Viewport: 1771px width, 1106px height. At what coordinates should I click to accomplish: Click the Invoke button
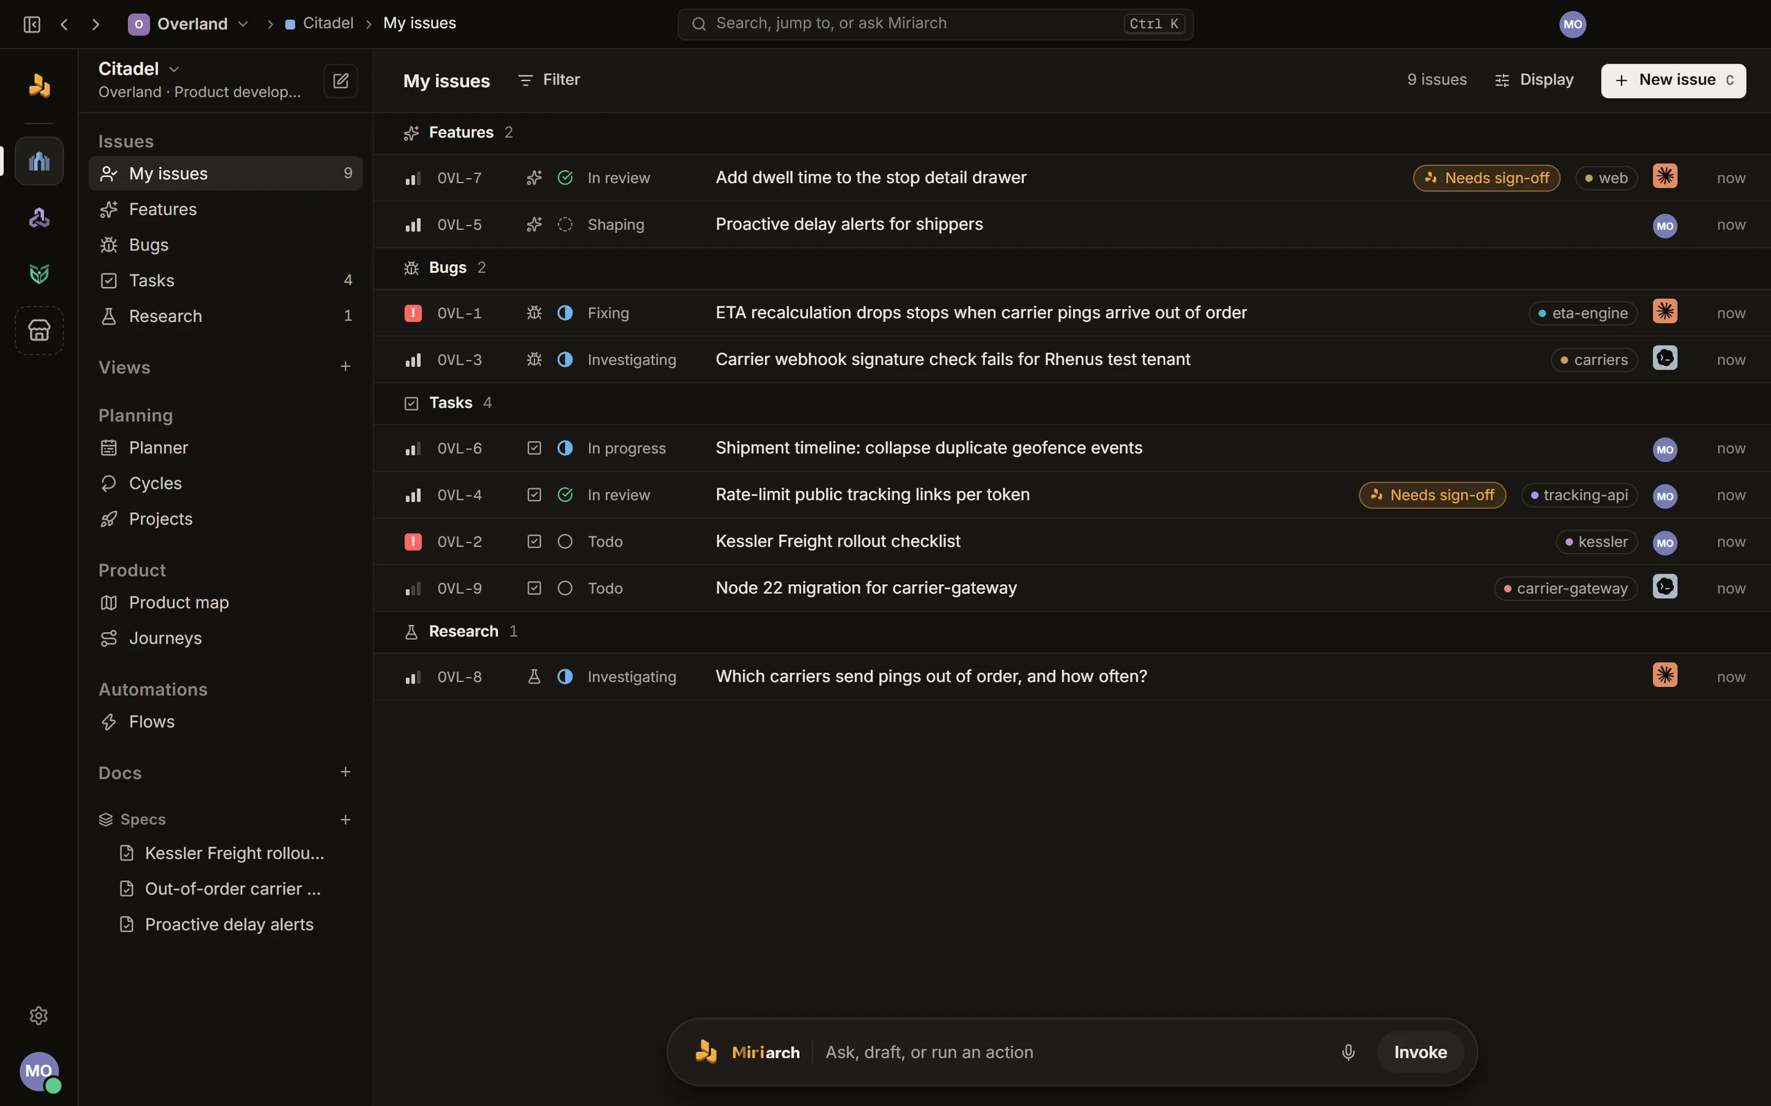[x=1420, y=1052]
